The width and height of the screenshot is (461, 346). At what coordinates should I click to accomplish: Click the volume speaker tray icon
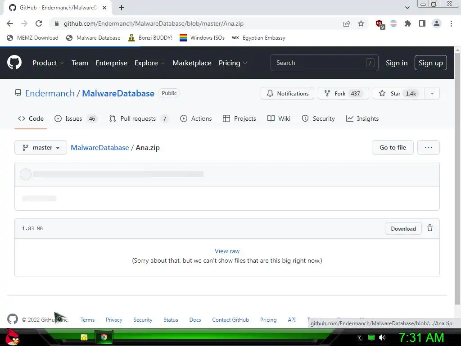[382, 337]
